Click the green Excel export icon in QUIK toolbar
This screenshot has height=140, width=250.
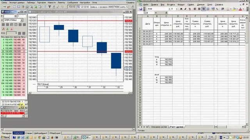pos(36,7)
